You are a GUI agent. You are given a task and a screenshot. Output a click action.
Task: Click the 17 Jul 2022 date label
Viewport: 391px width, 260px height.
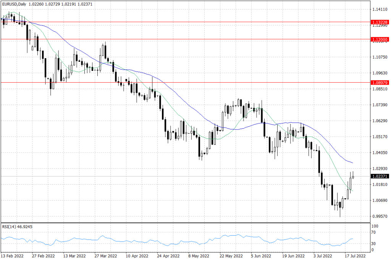(x=355, y=256)
